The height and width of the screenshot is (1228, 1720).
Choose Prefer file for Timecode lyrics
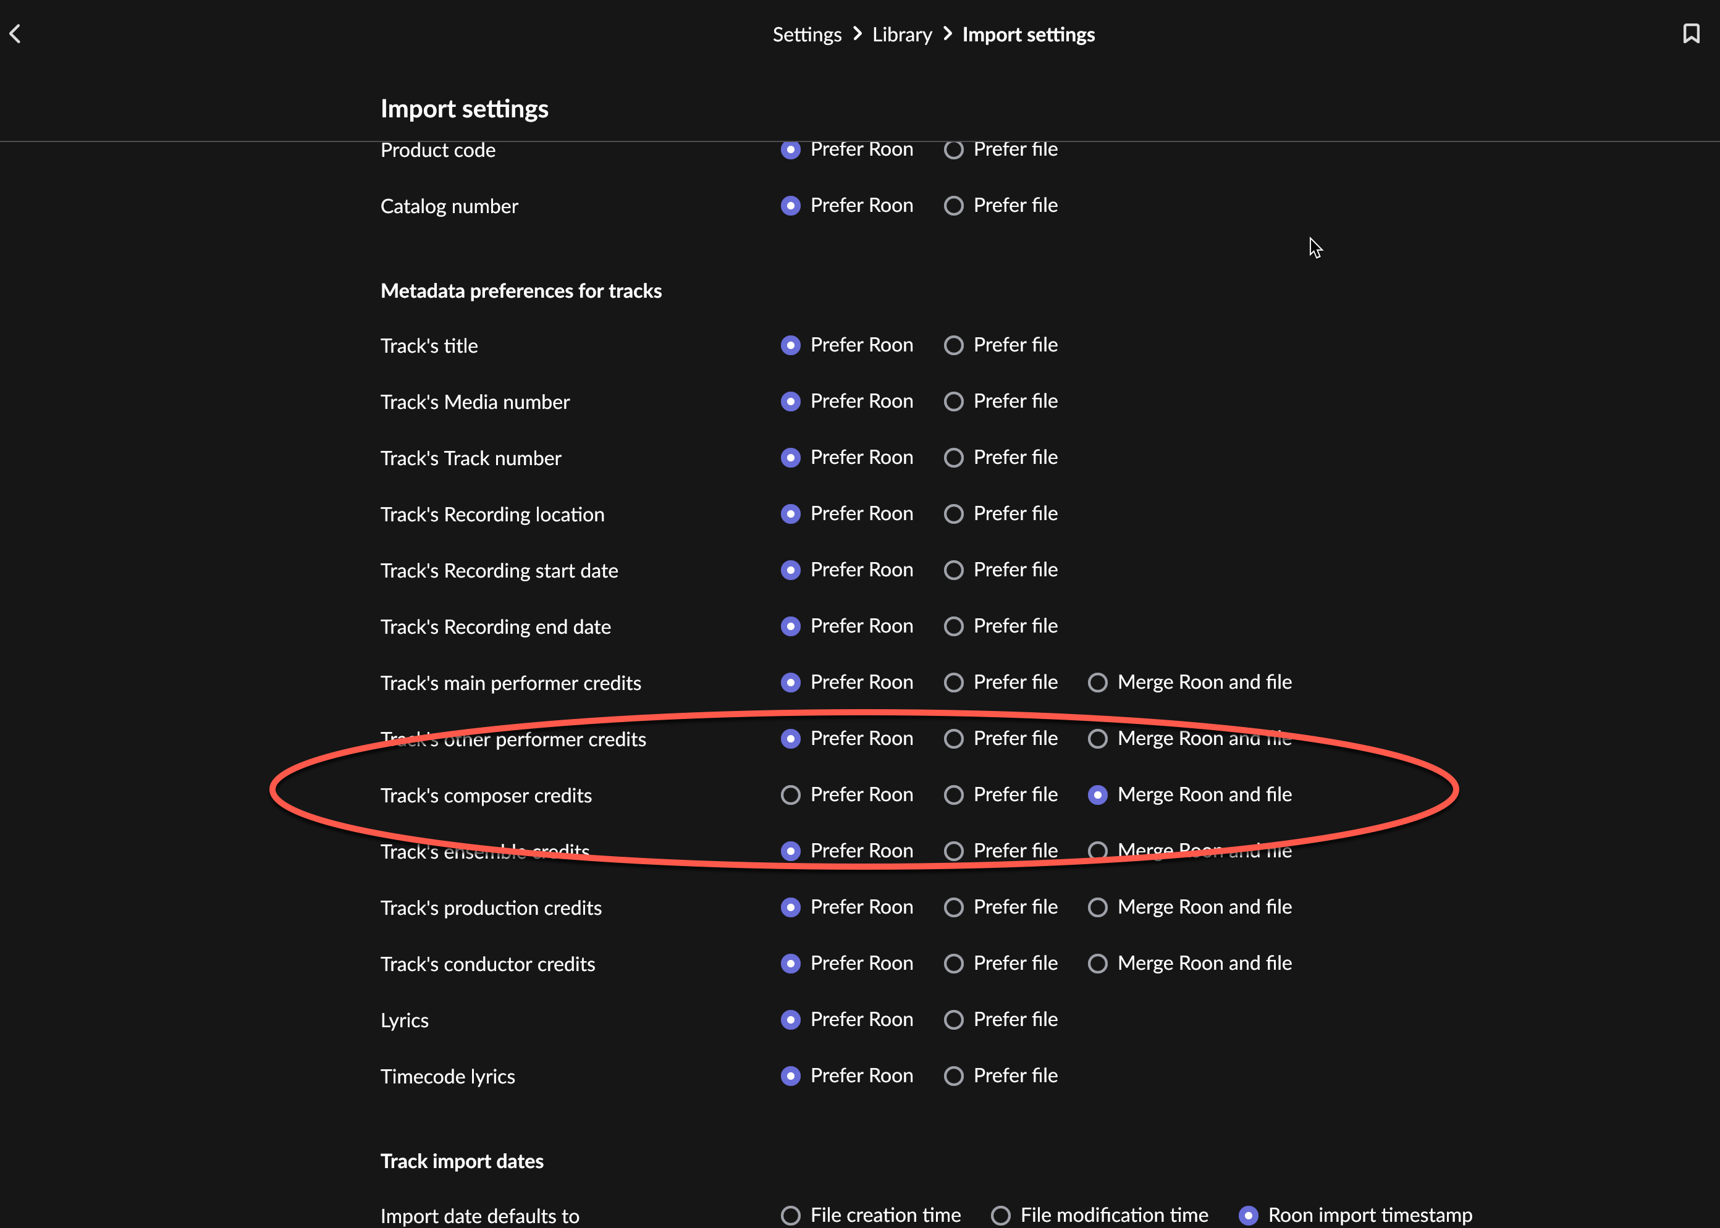click(954, 1076)
